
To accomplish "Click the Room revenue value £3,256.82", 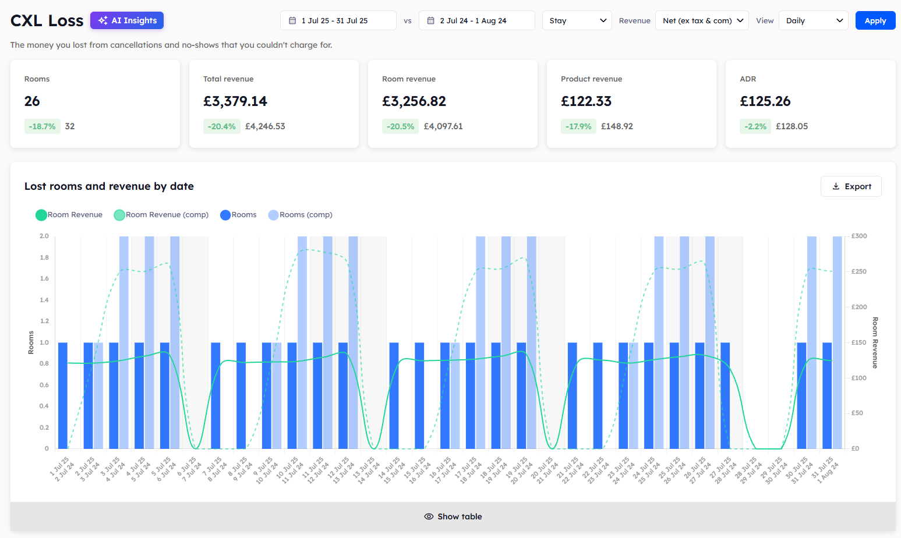I will 414,101.
